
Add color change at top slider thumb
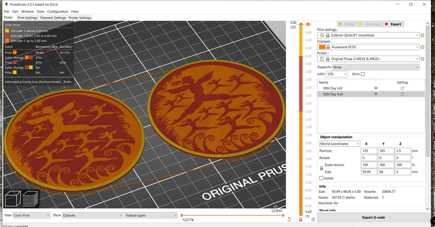[x=308, y=24]
